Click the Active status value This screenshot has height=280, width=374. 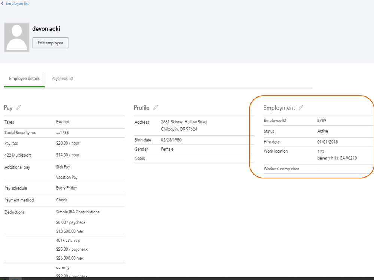point(323,131)
